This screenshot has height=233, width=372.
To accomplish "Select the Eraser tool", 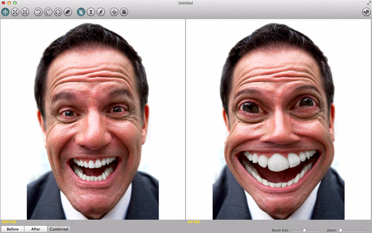I will click(x=68, y=12).
